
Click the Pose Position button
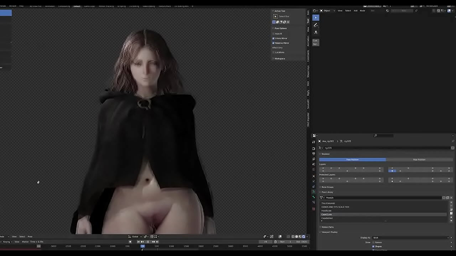[x=352, y=160]
